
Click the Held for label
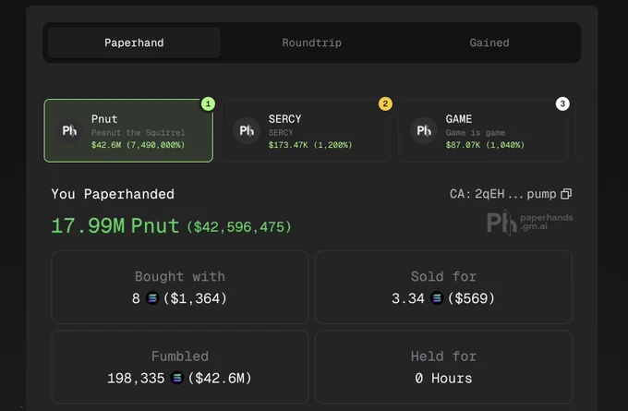443,357
